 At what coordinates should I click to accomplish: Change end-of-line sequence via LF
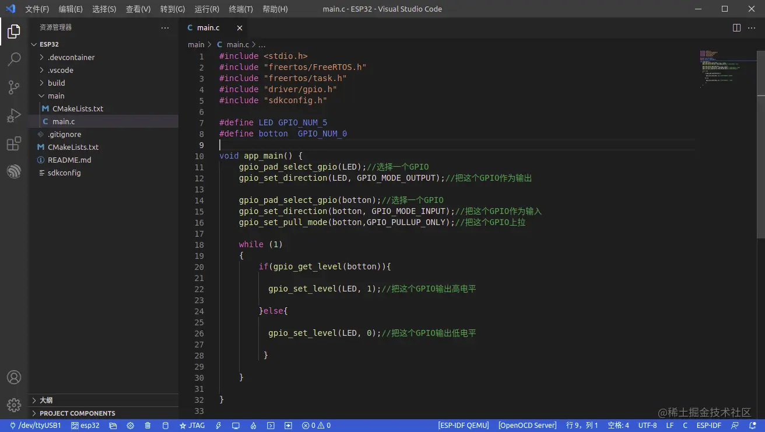[670, 426]
